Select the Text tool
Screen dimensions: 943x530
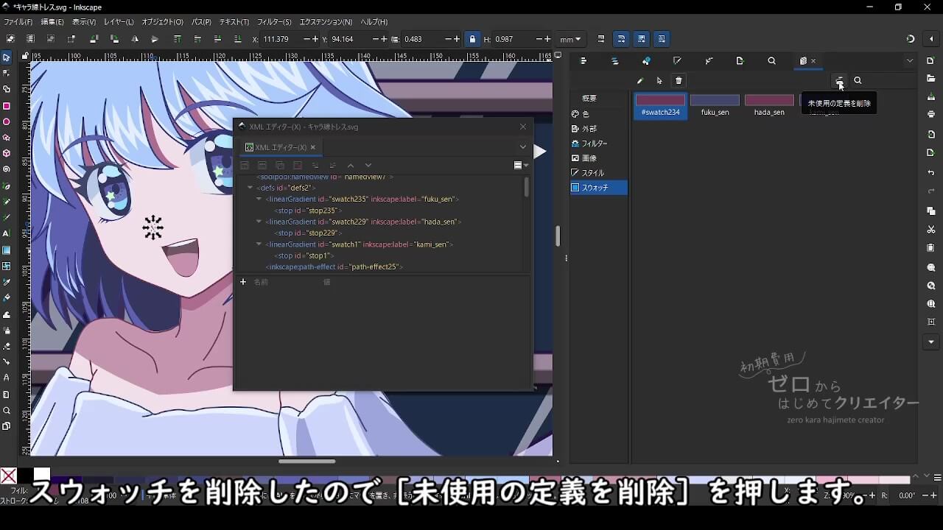tap(7, 233)
